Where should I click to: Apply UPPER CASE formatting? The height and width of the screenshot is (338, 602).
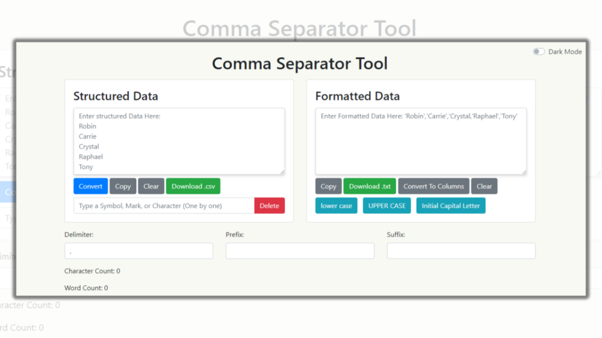(386, 206)
